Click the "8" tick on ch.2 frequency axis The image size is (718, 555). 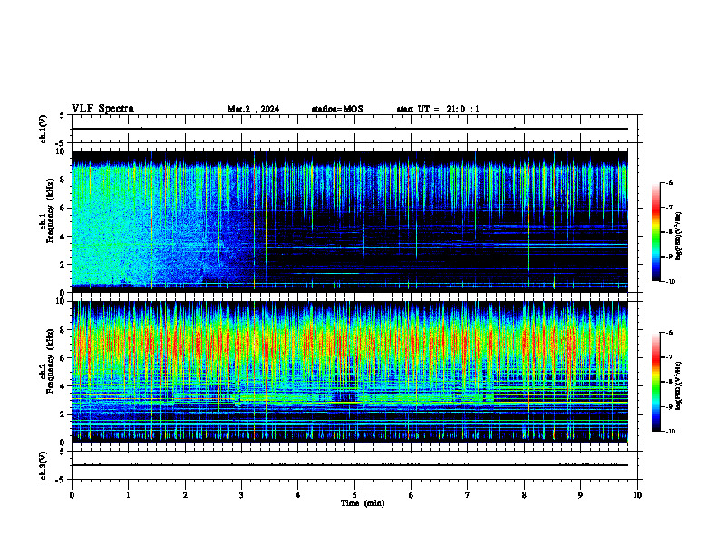pyautogui.click(x=63, y=330)
